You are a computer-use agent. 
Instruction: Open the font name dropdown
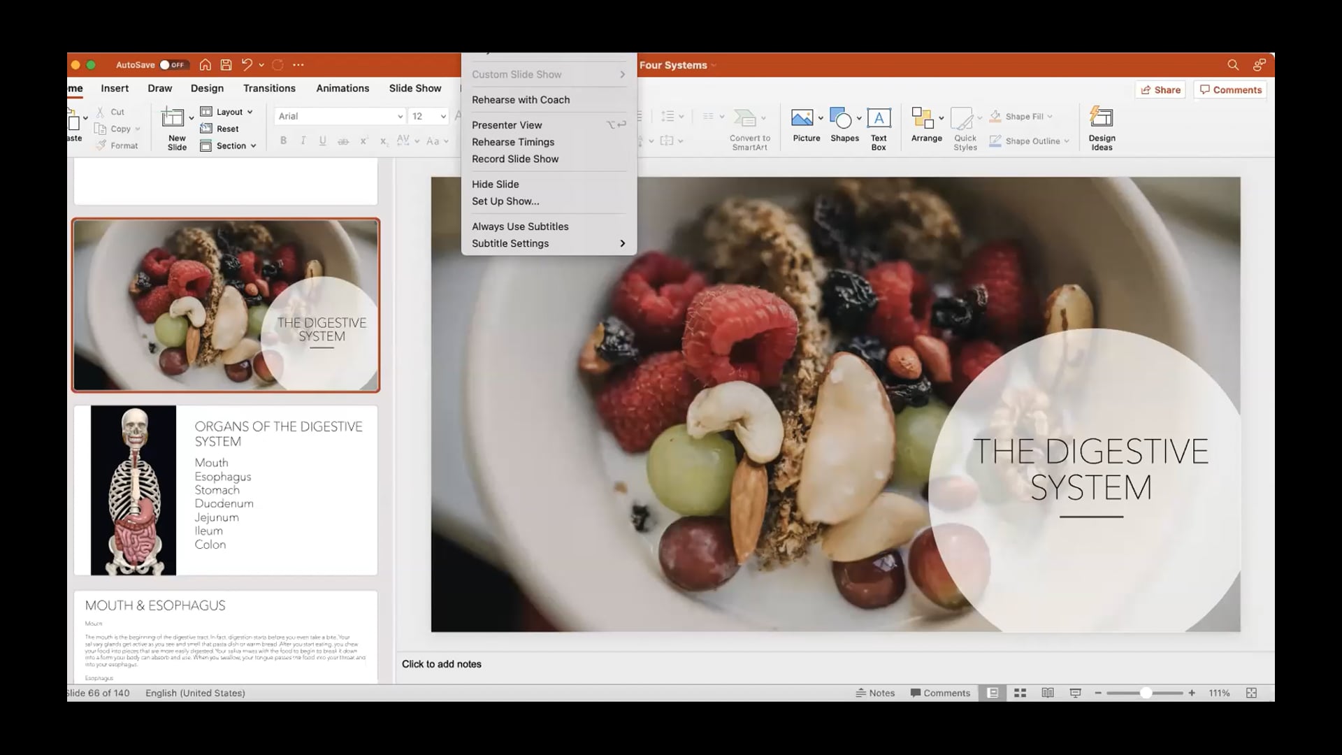(x=400, y=117)
